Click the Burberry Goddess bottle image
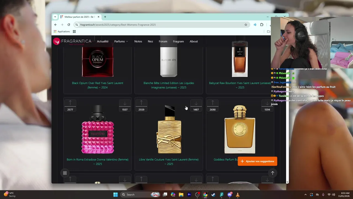353x199 pixels. point(240,129)
